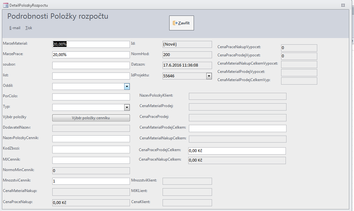The height and width of the screenshot is (211, 354).
Task: Expand the IdProjektu dropdown list
Action: (x=209, y=76)
